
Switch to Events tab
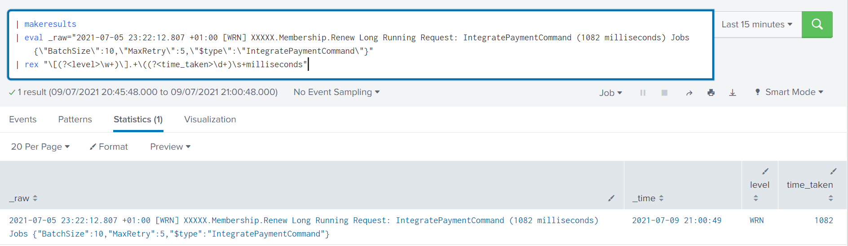pyautogui.click(x=23, y=119)
